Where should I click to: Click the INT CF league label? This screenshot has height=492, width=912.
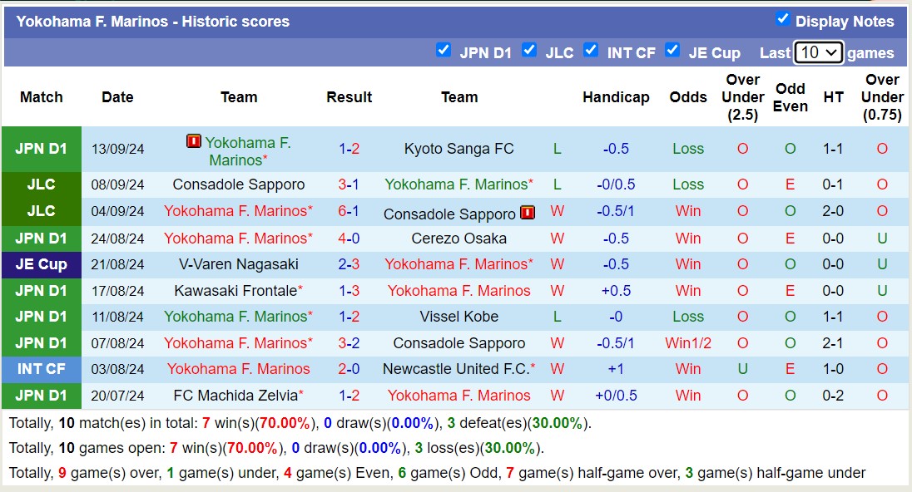coord(41,369)
